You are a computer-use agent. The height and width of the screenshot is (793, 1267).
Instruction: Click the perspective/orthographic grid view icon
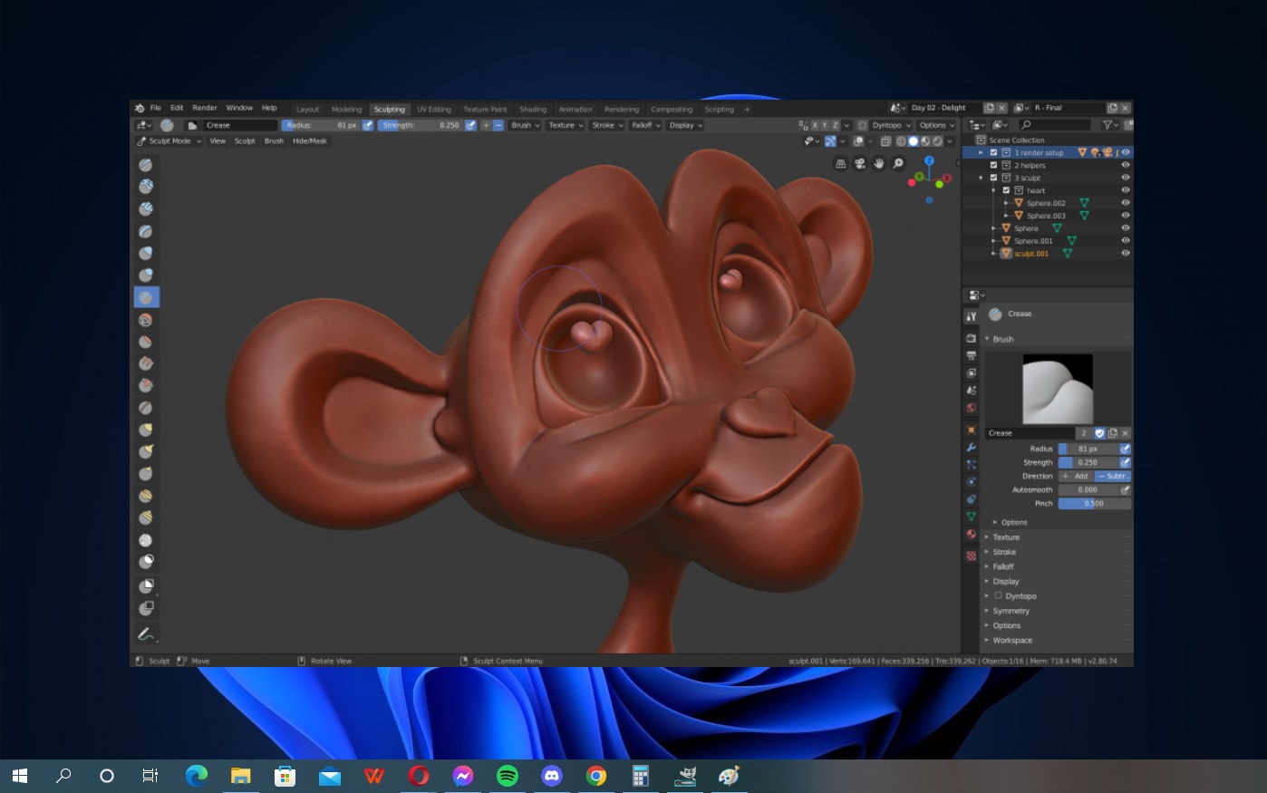click(840, 163)
